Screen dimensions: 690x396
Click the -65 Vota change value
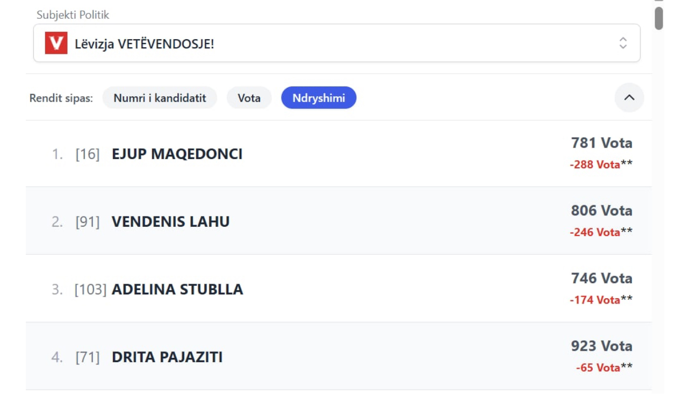click(x=598, y=368)
